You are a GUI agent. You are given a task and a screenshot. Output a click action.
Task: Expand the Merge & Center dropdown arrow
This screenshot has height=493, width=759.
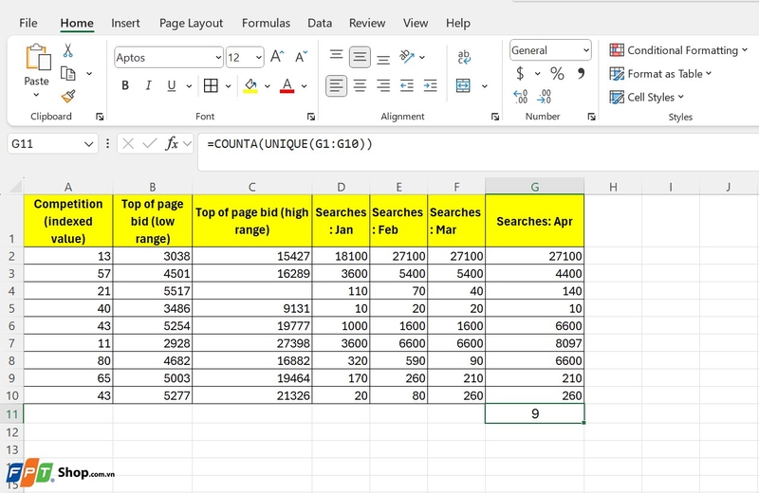pos(484,86)
